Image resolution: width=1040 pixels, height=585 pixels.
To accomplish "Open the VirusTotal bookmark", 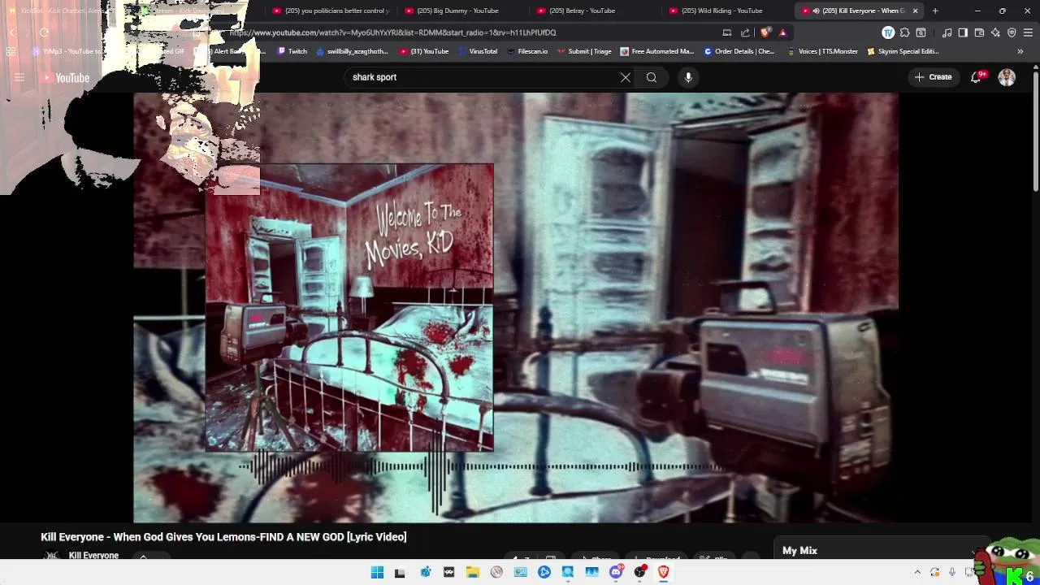I will click(x=478, y=51).
